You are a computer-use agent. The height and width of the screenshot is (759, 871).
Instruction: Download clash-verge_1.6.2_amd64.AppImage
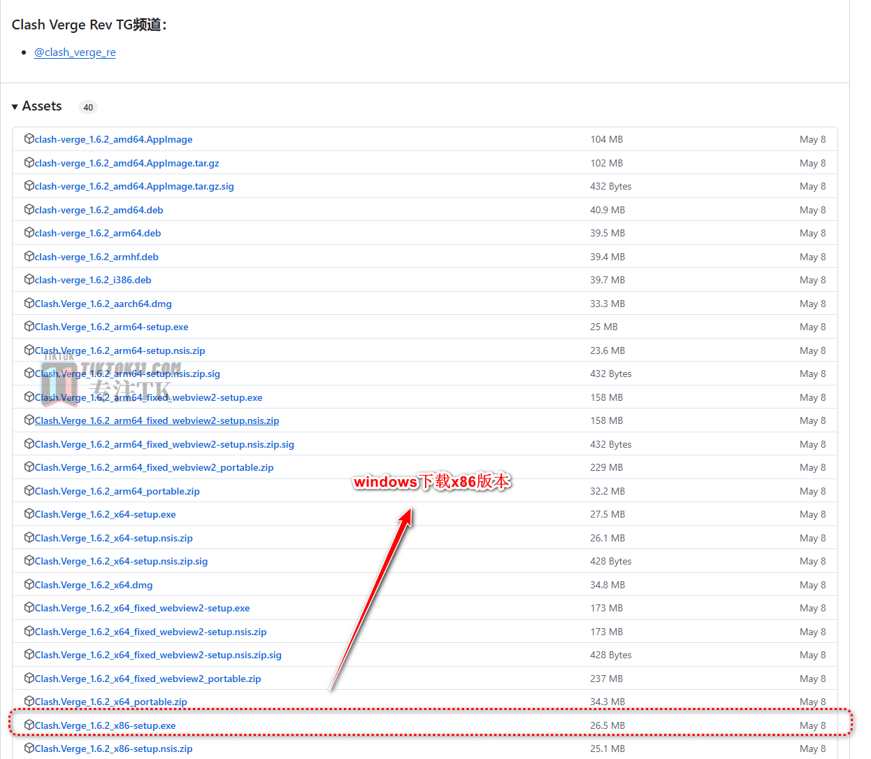click(x=113, y=140)
